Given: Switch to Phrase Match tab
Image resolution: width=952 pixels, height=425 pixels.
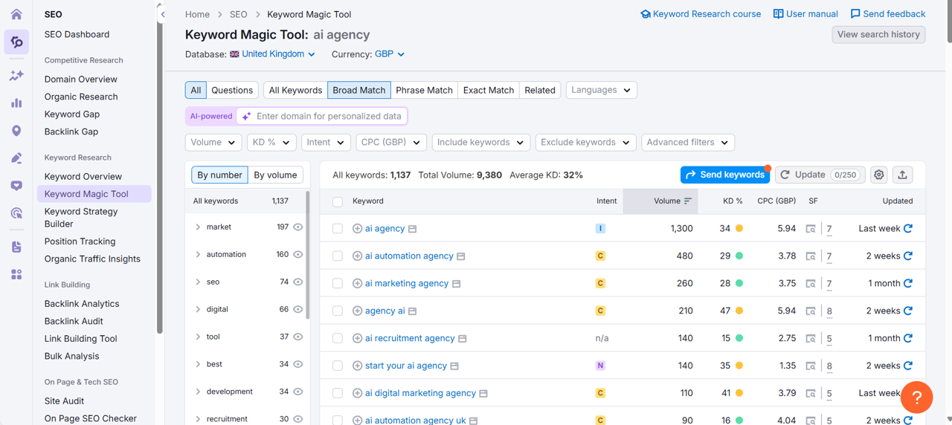Looking at the screenshot, I should coord(424,90).
